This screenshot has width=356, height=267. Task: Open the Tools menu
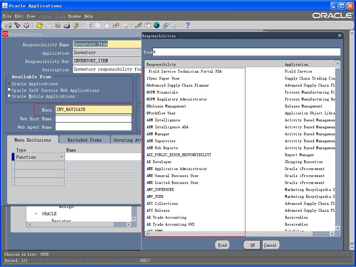[x=60, y=16]
